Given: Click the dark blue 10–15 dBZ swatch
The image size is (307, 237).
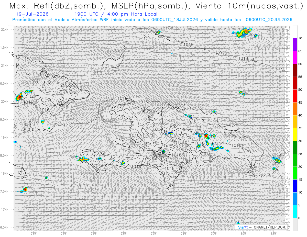Looking at the screenshot, I should point(295,186).
